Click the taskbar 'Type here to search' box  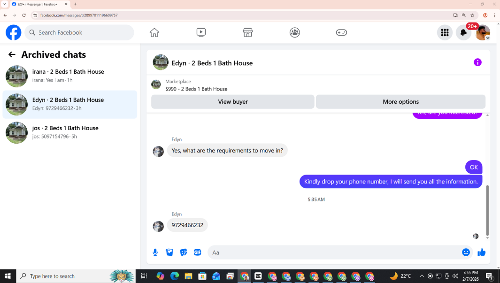[x=76, y=276]
